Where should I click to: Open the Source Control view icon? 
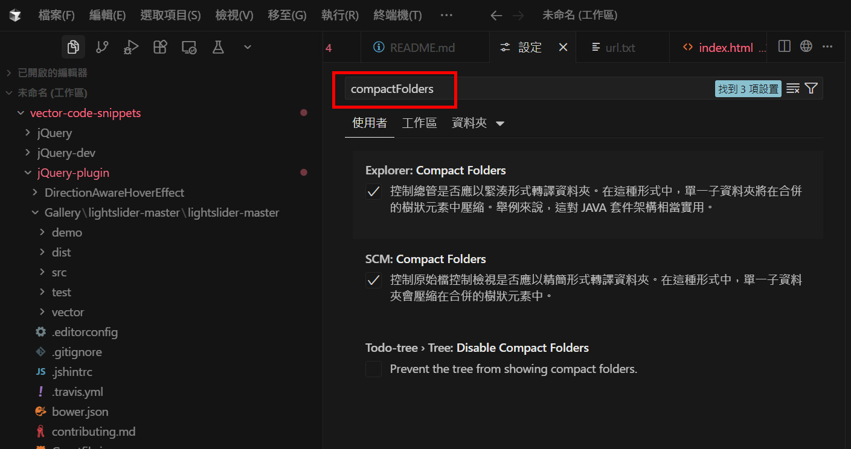pos(102,47)
